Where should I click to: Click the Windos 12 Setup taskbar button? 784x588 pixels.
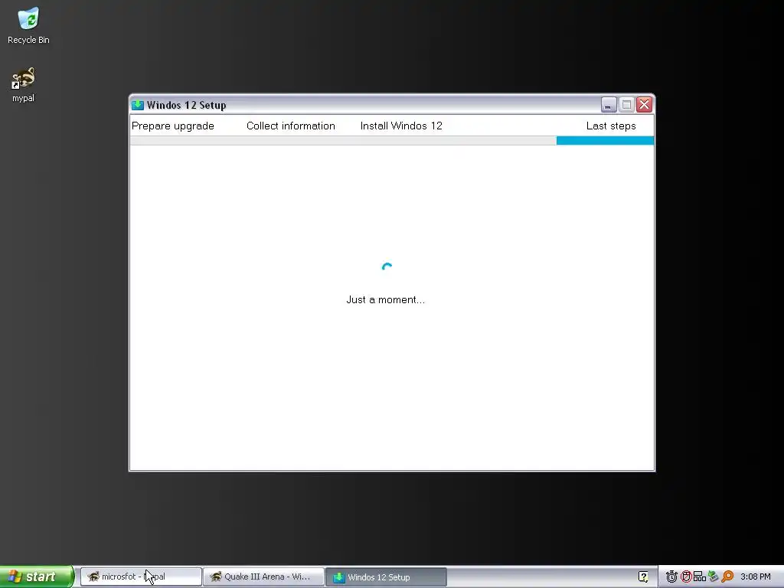[x=386, y=577]
